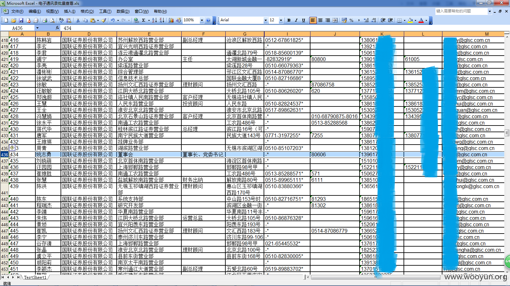510x286 pixels.
Task: Select column E header
Action: pyautogui.click(x=149, y=34)
